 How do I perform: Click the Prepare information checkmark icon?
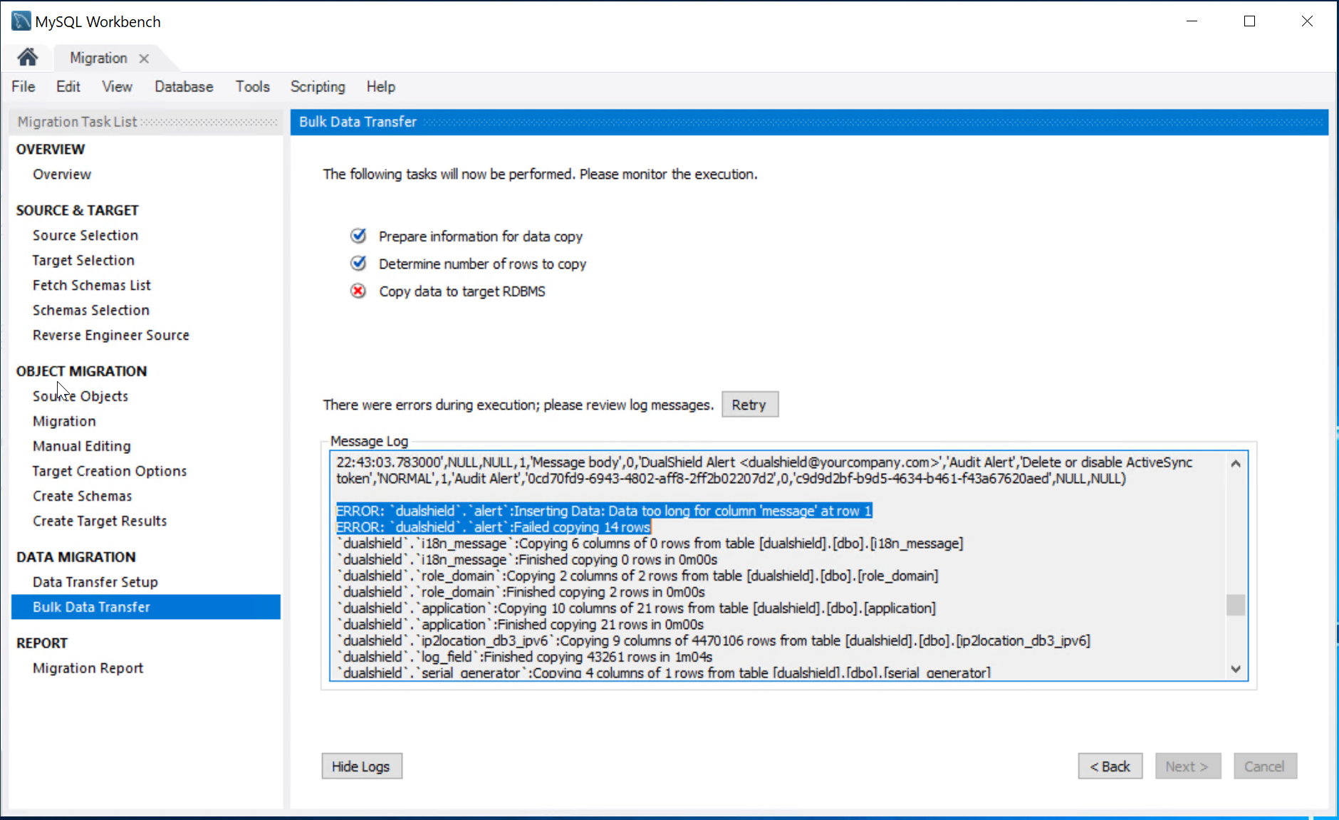pos(358,236)
